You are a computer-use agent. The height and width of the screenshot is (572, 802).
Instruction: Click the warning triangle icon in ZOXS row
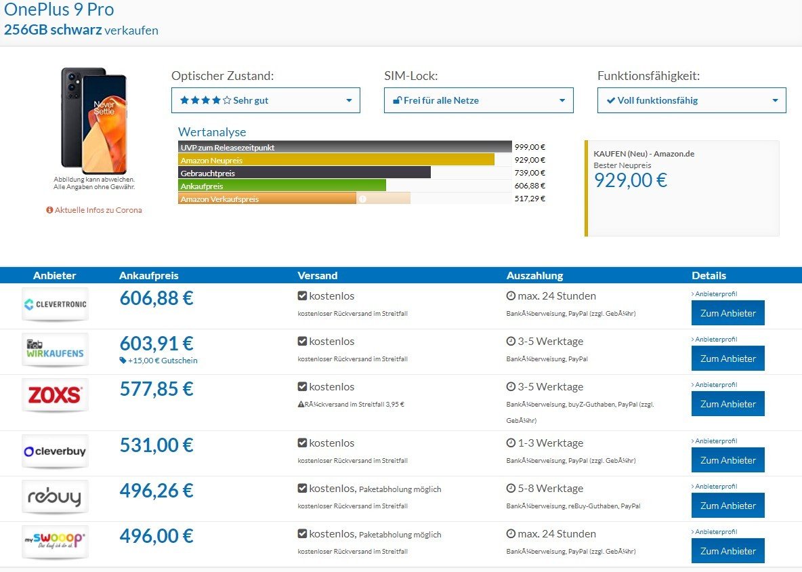click(x=301, y=404)
